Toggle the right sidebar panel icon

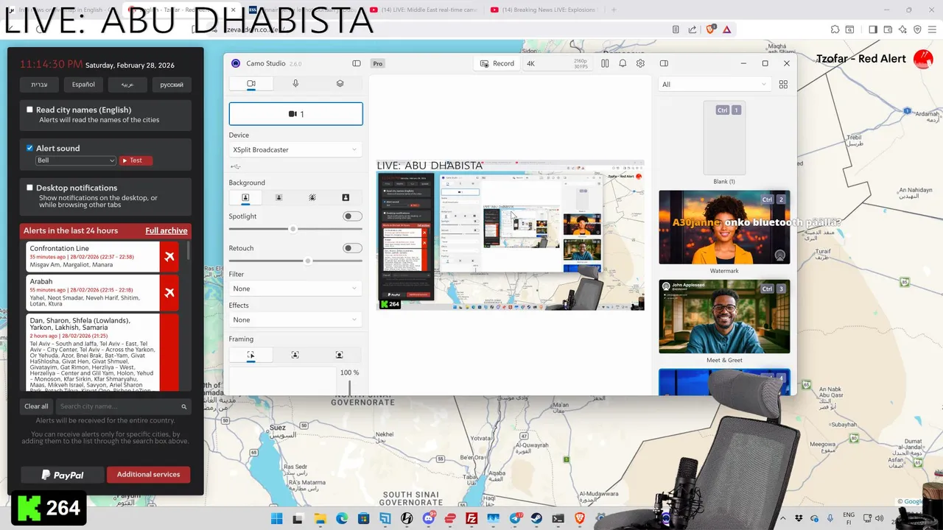click(x=664, y=63)
